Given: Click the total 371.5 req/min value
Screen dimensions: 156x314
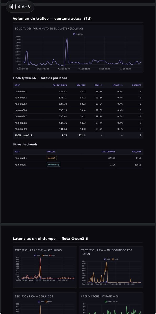Looking at the screenshot, I should click(82, 136).
